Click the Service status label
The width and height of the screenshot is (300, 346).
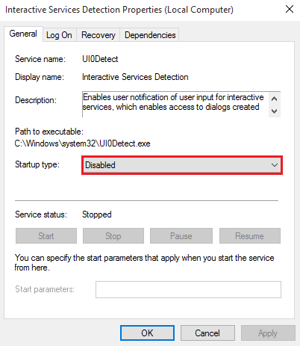point(41,214)
